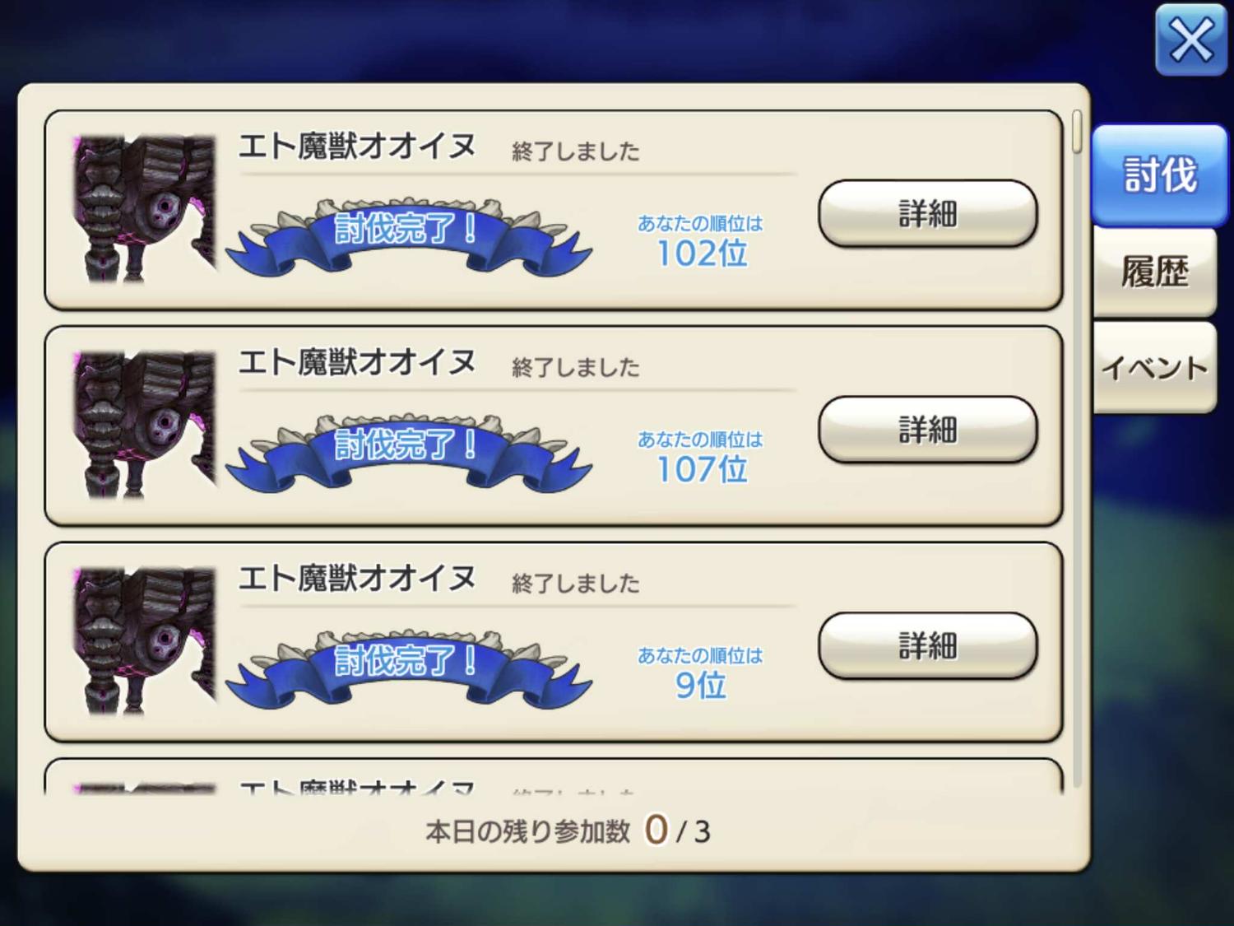The height and width of the screenshot is (926, 1234).
Task: Open 詳細 for the 102位 entry
Action: (x=927, y=214)
